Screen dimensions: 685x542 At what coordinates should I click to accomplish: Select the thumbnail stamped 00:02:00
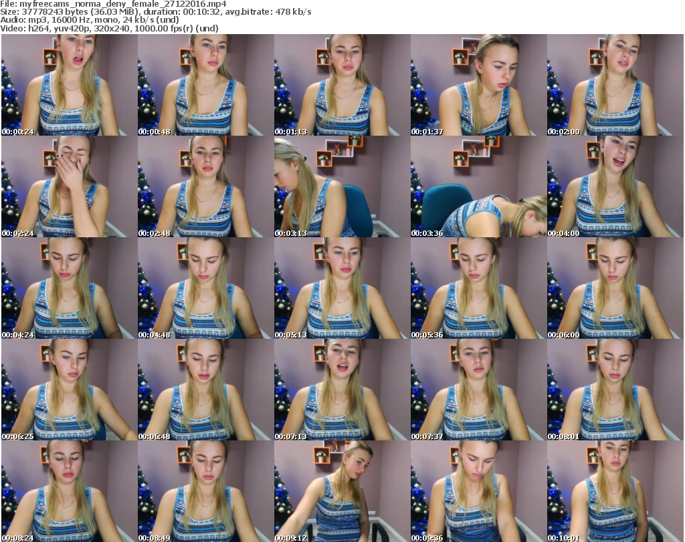pos(614,85)
